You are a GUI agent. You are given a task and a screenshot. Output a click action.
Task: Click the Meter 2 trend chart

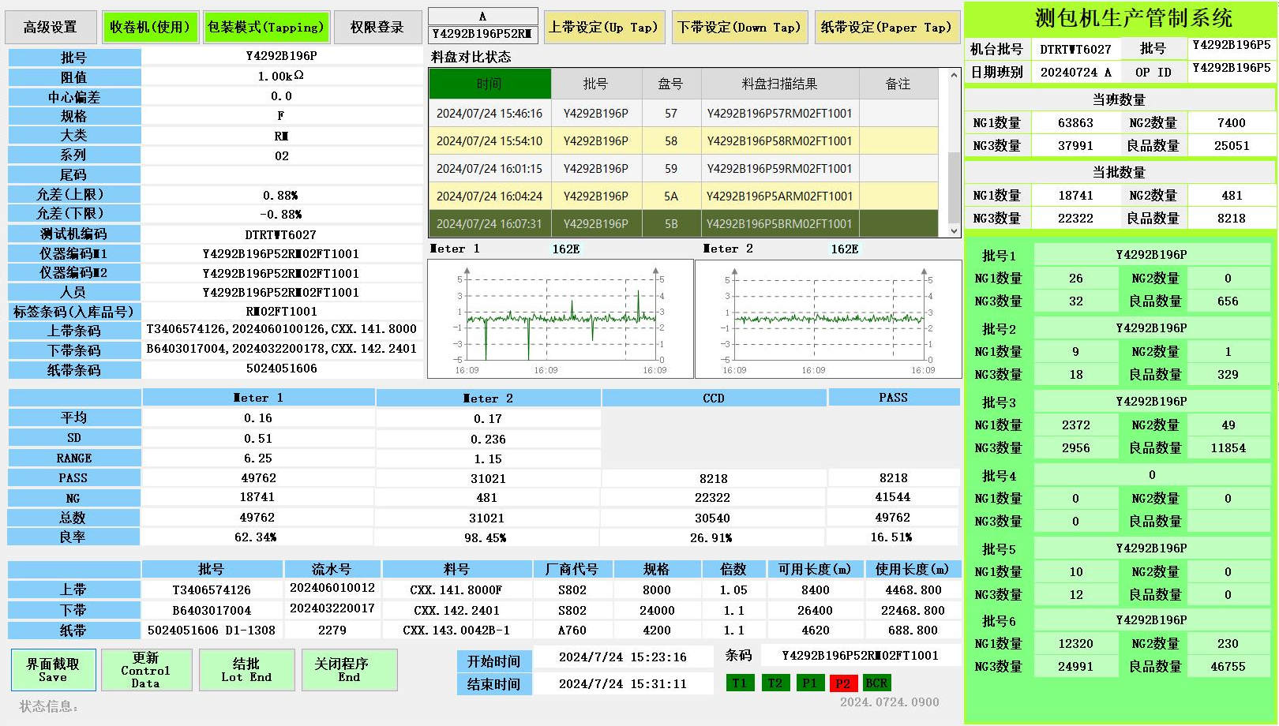click(x=827, y=319)
